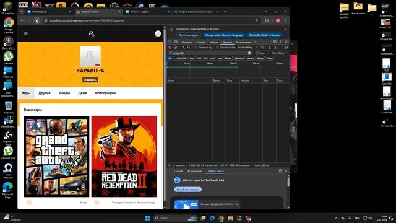Go back using Chrome back arrow

click(22, 20)
